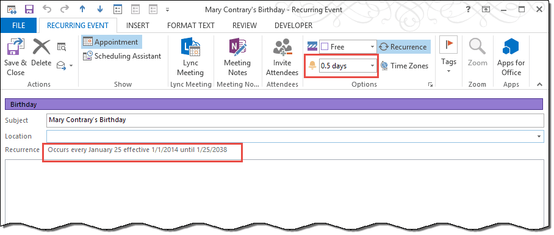The height and width of the screenshot is (235, 554).
Task: Add a Lync Meeting
Action: pos(190,57)
